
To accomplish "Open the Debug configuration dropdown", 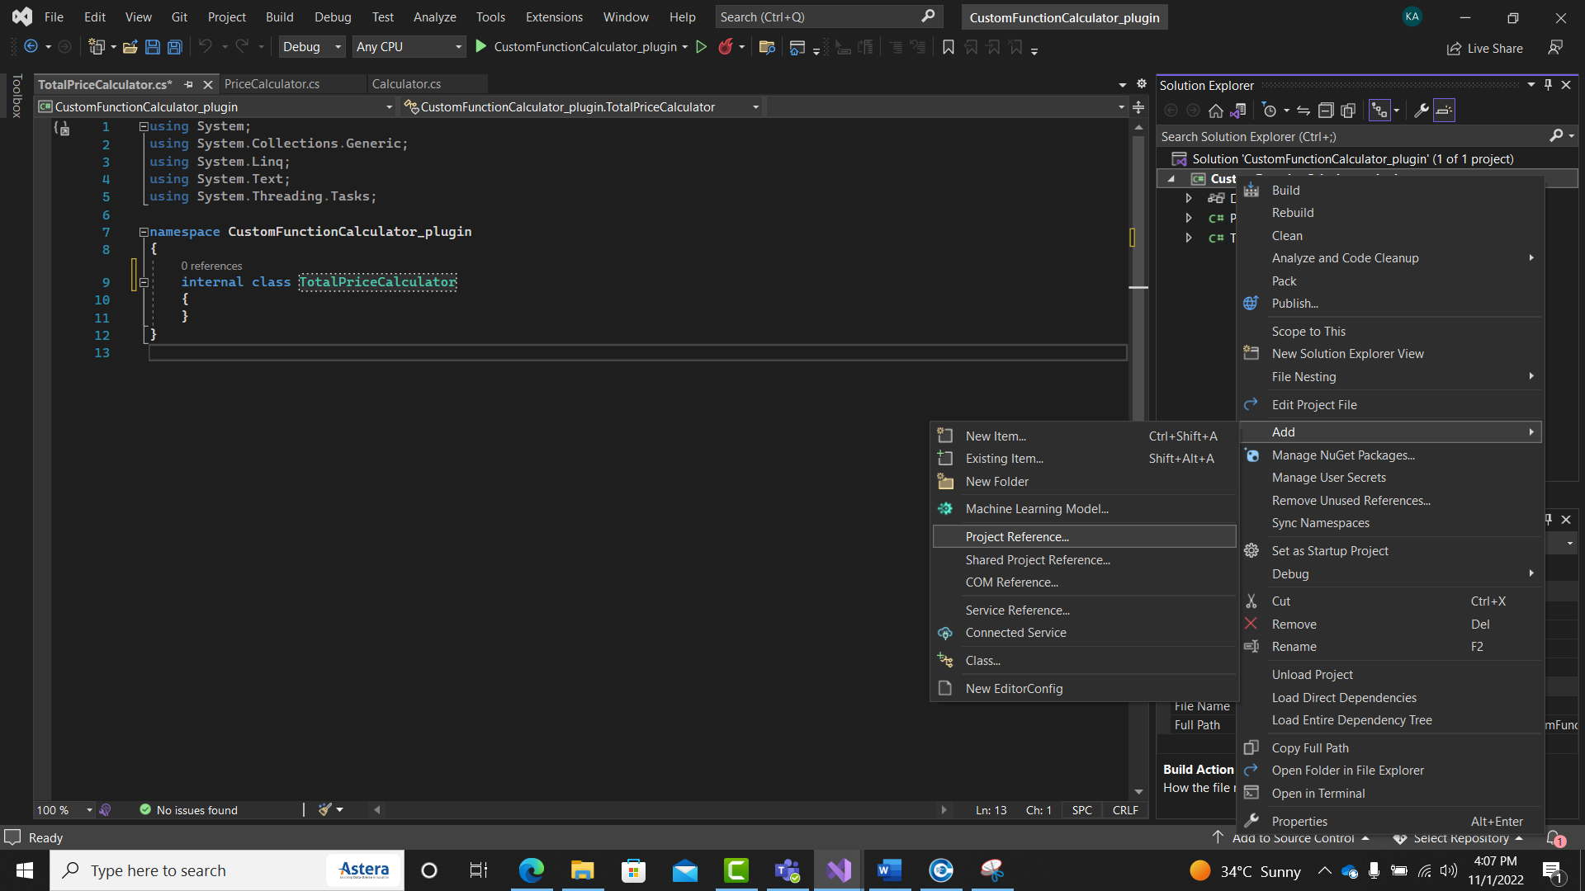I will tap(311, 47).
